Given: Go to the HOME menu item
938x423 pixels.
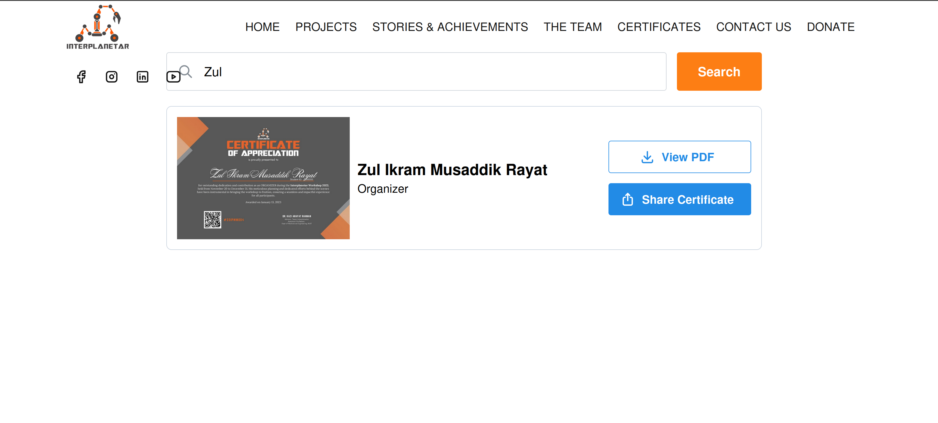Looking at the screenshot, I should point(262,27).
